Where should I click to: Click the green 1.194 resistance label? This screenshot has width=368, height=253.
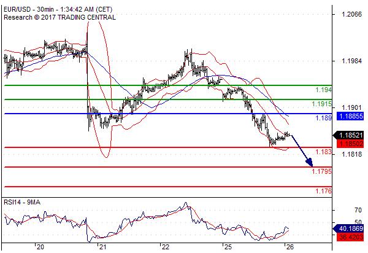(x=323, y=90)
